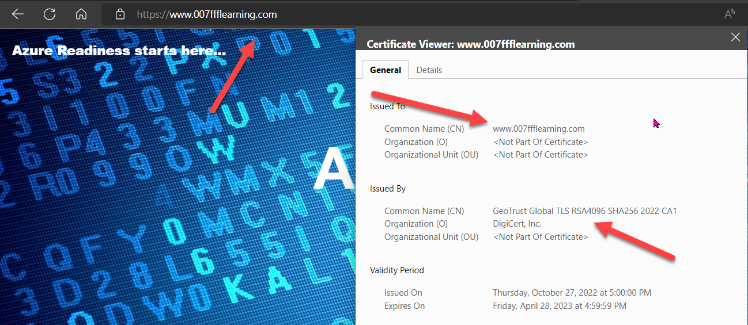748x325 pixels.
Task: Reload the page with the Refresh icon
Action: [50, 14]
